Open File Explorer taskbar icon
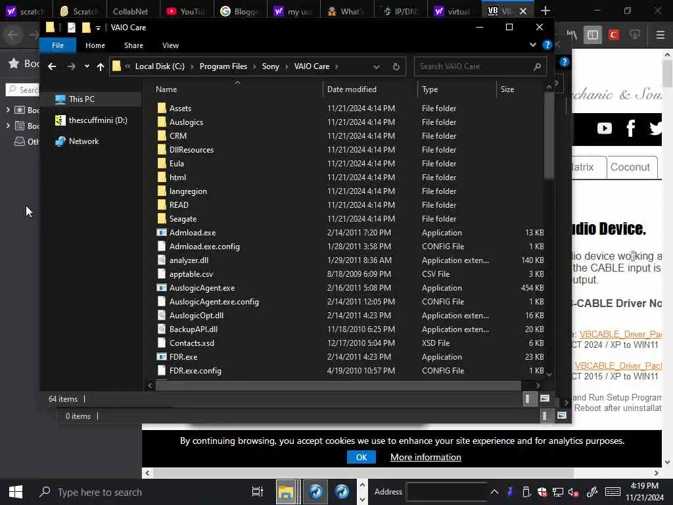 (x=286, y=492)
